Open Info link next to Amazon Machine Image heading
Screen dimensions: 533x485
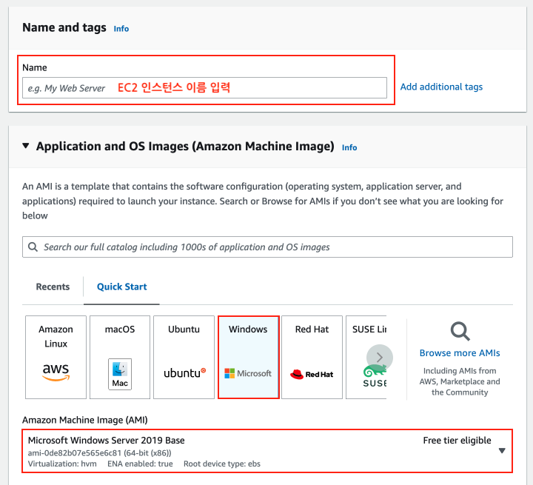349,147
